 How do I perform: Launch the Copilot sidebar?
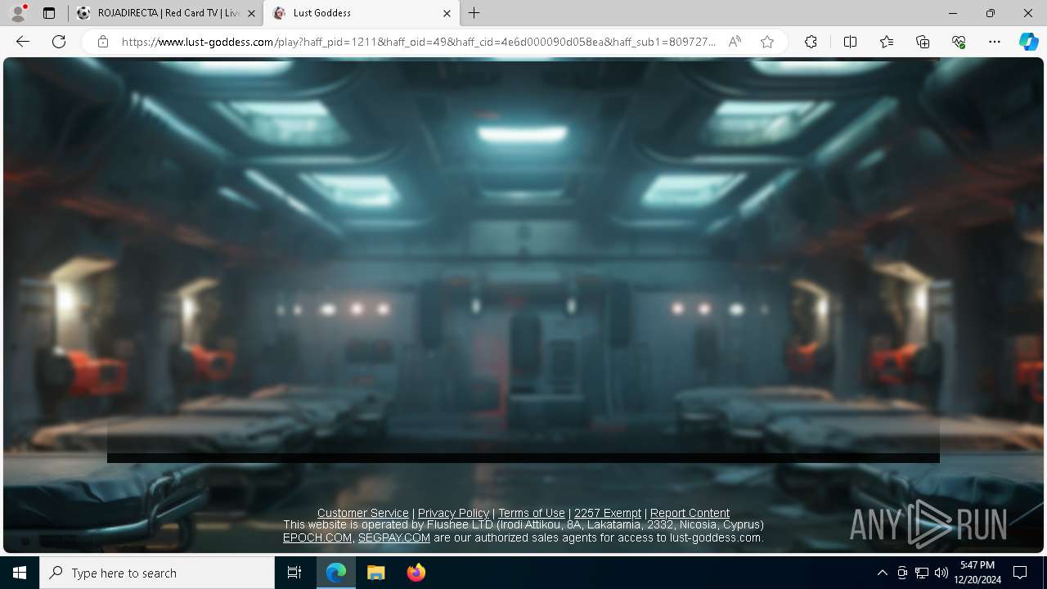(x=1028, y=42)
